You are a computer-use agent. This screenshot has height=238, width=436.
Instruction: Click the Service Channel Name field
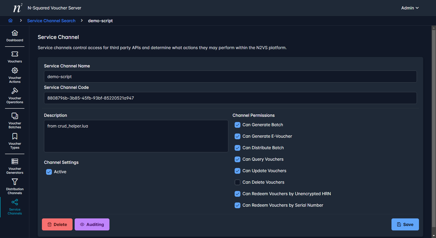230,77
